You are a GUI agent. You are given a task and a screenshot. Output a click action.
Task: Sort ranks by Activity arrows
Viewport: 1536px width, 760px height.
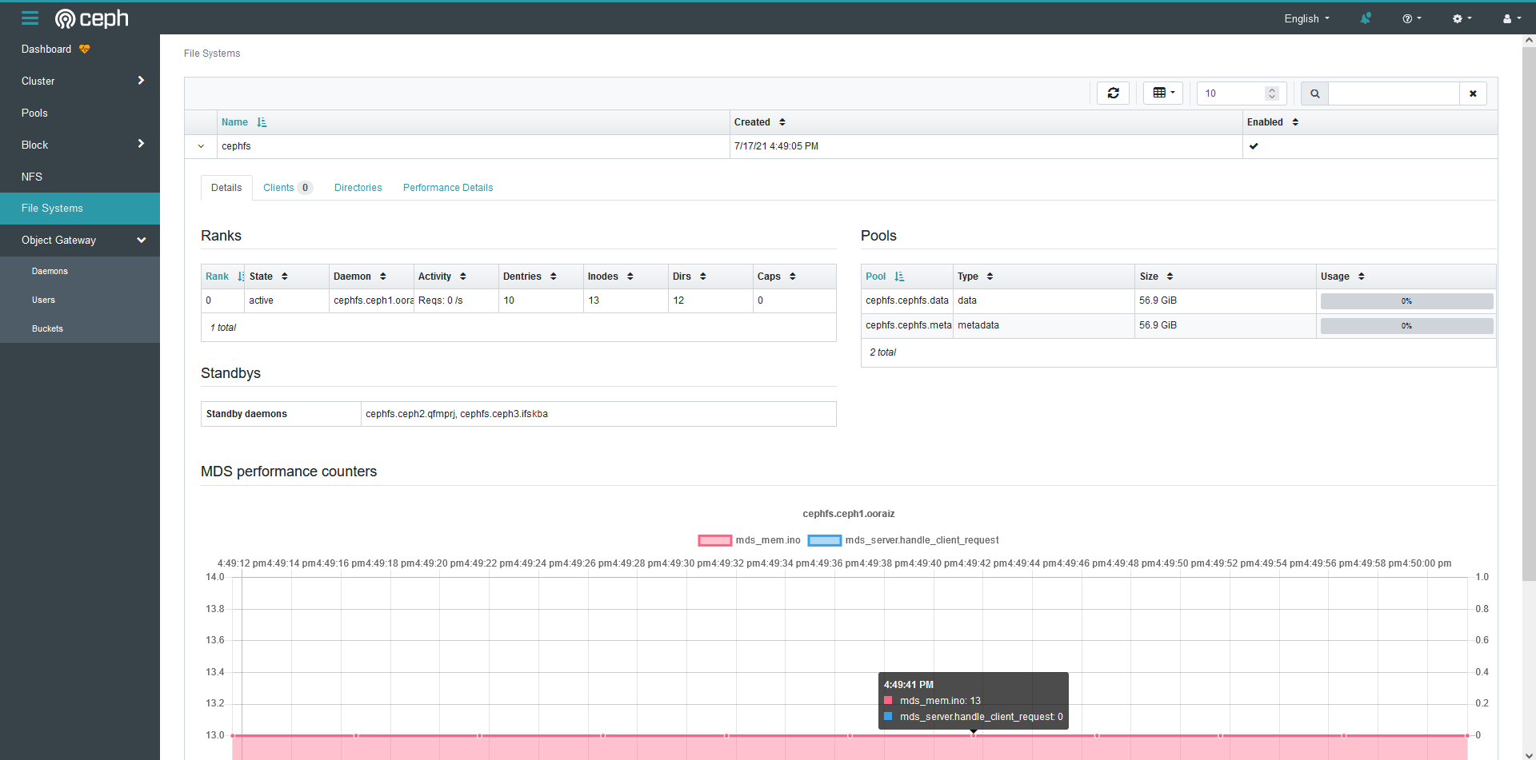coord(463,277)
